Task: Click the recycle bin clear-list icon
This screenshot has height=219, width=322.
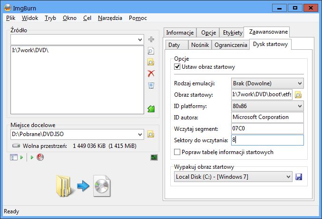Action: point(151,85)
